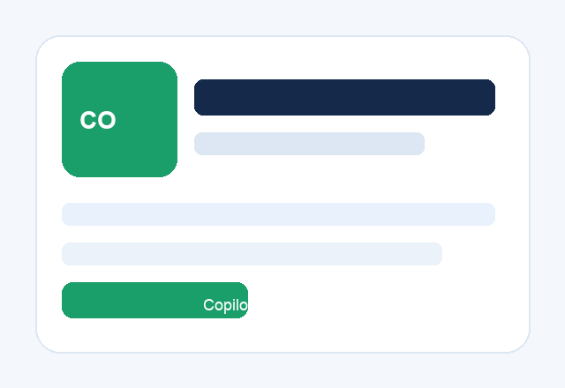Tap the rounded card's bottom border area

(282, 352)
